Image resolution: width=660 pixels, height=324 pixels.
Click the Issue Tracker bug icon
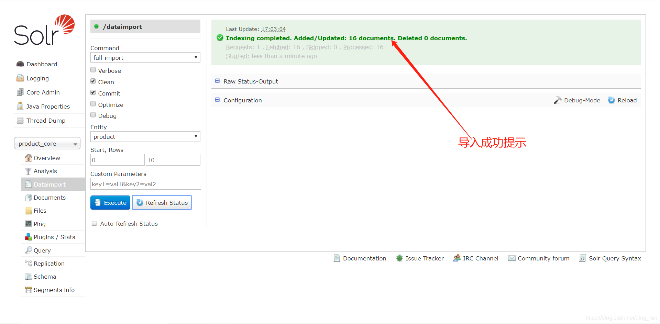[x=399, y=258]
